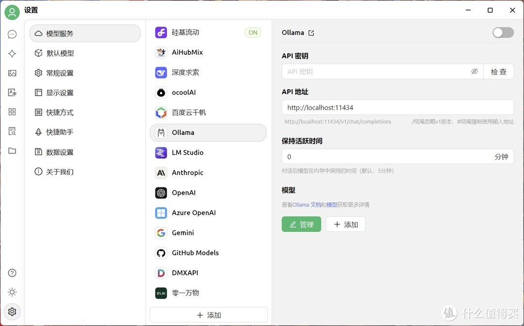524x326 pixels.
Task: Select ocoolAI in provider list
Action: click(x=208, y=93)
